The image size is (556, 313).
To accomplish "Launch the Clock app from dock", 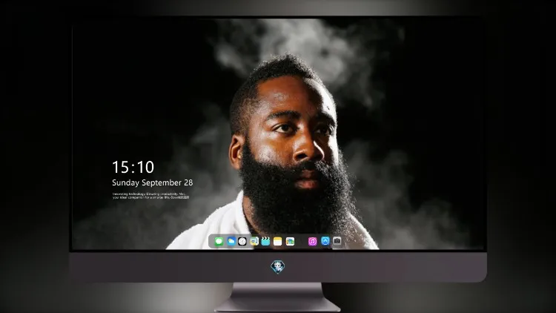I will click(242, 241).
